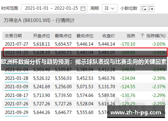The height and width of the screenshot is (121, 168).
Task: Expand the 周期 dropdown showing 日
Action: click(x=110, y=8)
